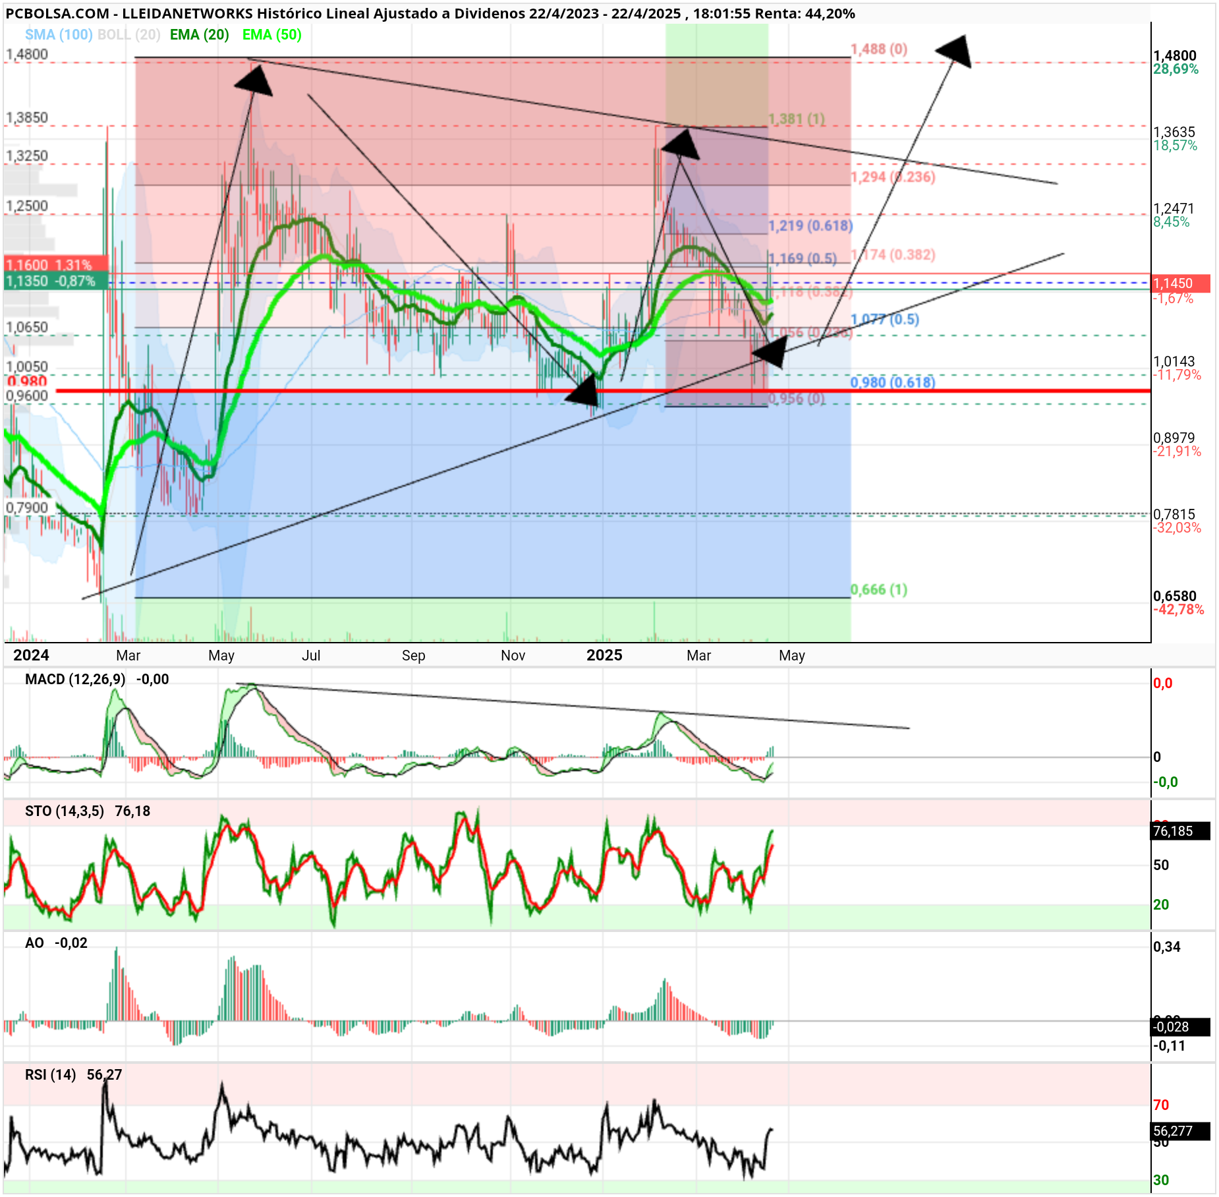
Task: Select the 0,6580 price scale value
Action: [1174, 596]
